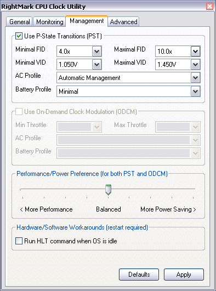This screenshot has height=291, width=216.
Task: Click the Minimal battery profile value
Action: [x=69, y=92]
